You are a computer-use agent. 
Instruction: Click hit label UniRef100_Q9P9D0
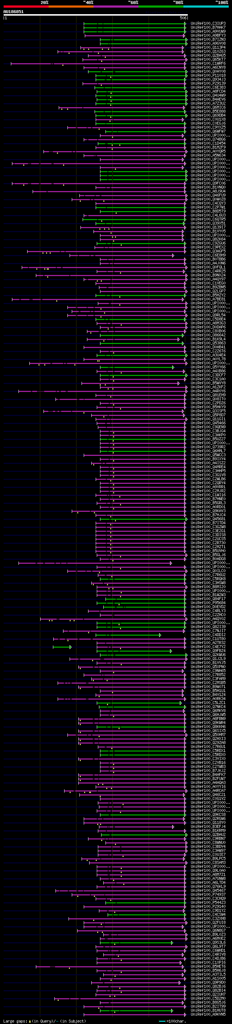(x=208, y=982)
